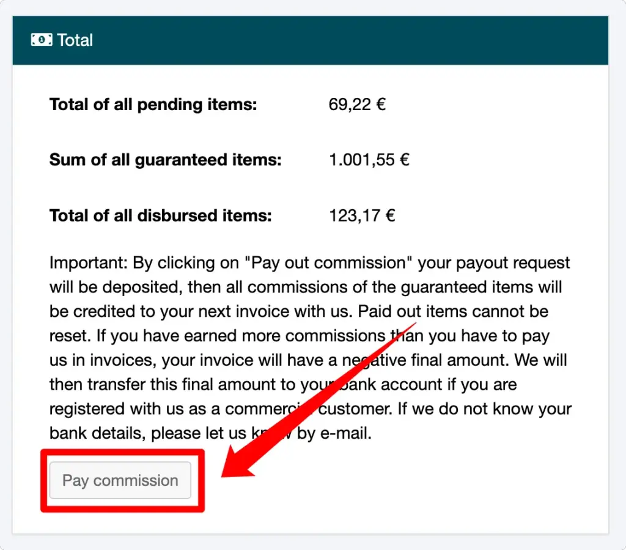626x550 pixels.
Task: Click the red highlight border around the button
Action: point(122,452)
